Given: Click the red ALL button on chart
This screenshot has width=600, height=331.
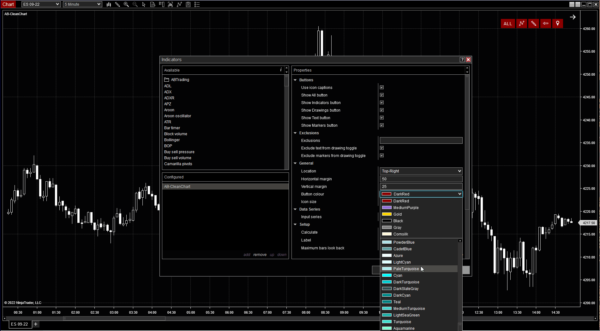Looking at the screenshot, I should [x=508, y=24].
